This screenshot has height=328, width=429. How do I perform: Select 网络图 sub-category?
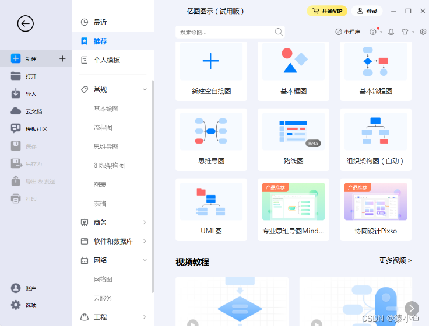[103, 279]
